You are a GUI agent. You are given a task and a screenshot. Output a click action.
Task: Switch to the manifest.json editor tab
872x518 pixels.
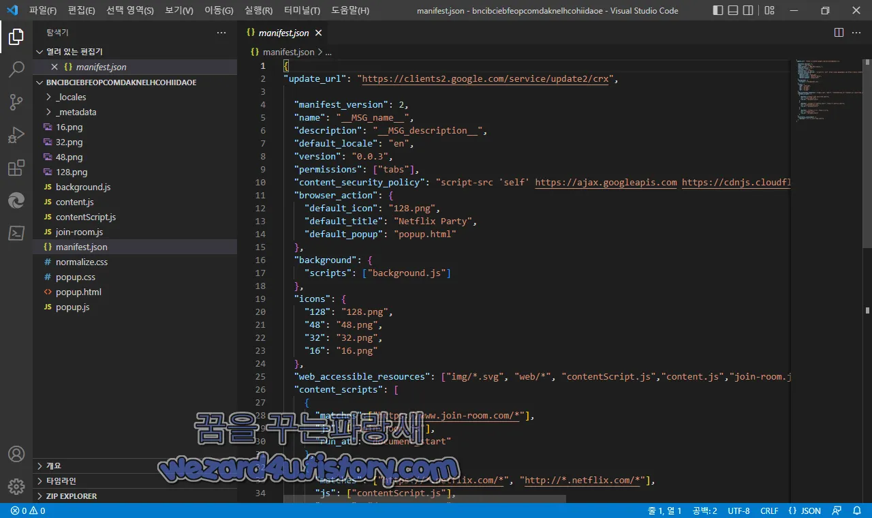click(x=285, y=32)
